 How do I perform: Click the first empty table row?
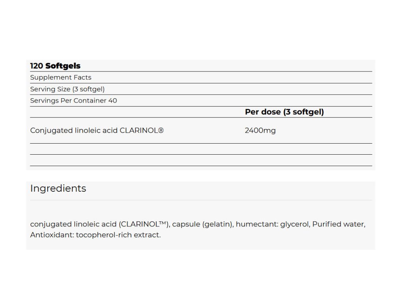(201, 149)
